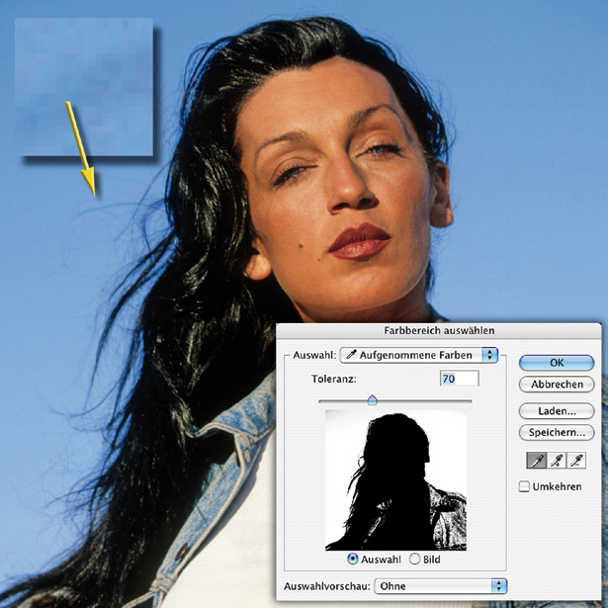Select the Auswahl radio button
Screen dimensions: 608x608
353,559
